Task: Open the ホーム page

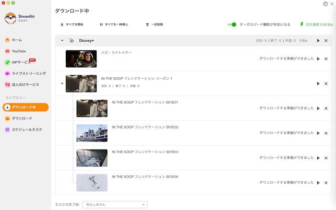Action: (x=13, y=40)
